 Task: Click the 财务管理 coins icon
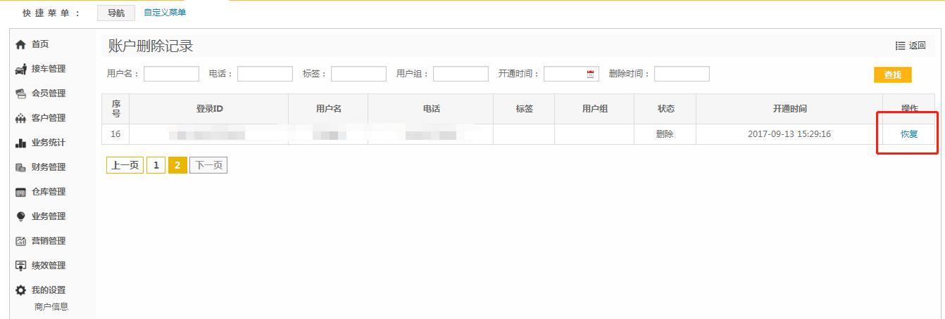coord(20,167)
